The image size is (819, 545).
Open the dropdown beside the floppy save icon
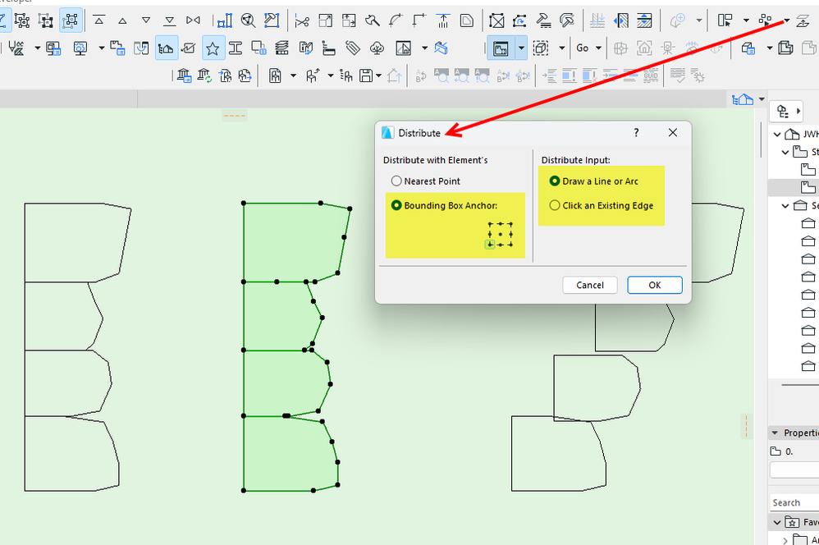click(x=378, y=76)
